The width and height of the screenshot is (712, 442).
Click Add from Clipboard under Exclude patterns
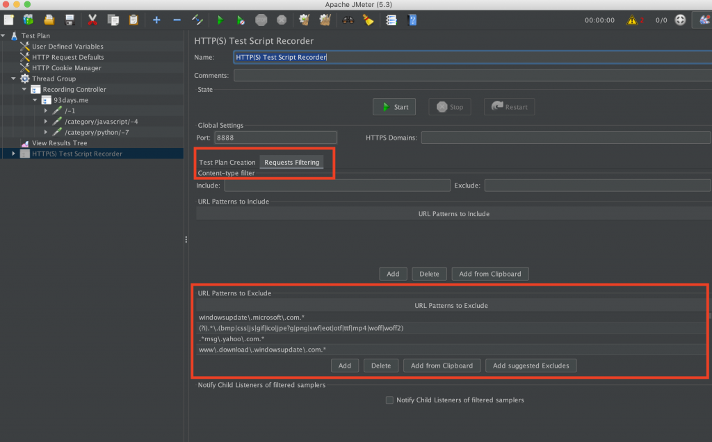[442, 366]
